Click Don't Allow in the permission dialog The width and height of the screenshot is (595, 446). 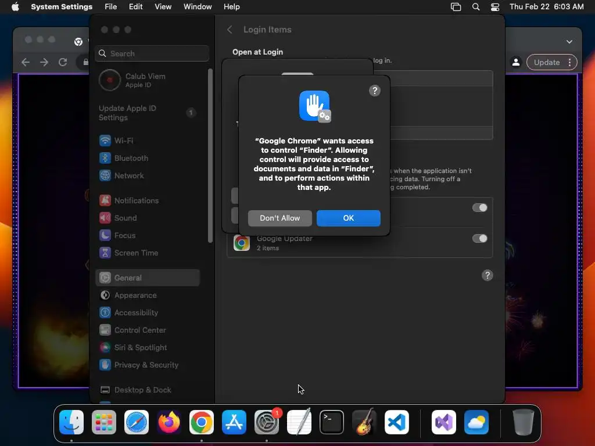click(279, 218)
